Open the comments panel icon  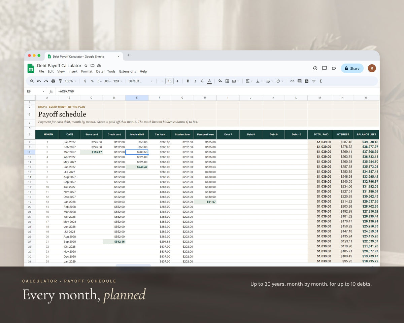(325, 68)
